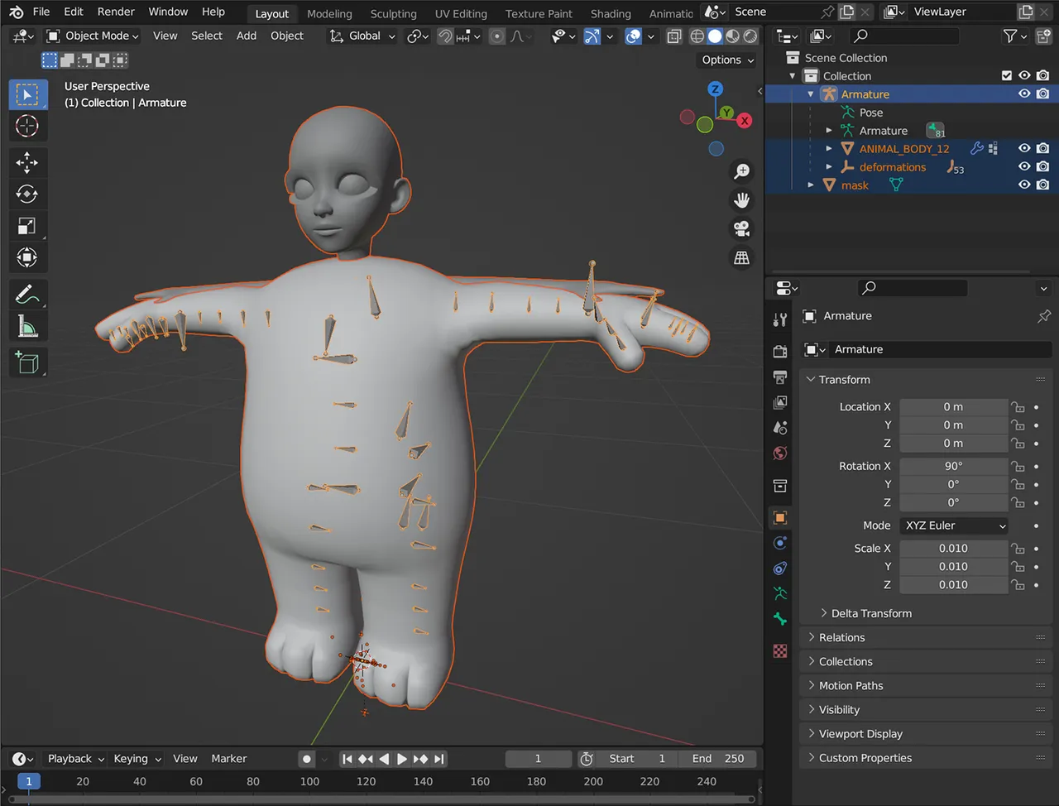The image size is (1059, 806).
Task: Open World Properties in the properties editor
Action: [779, 453]
